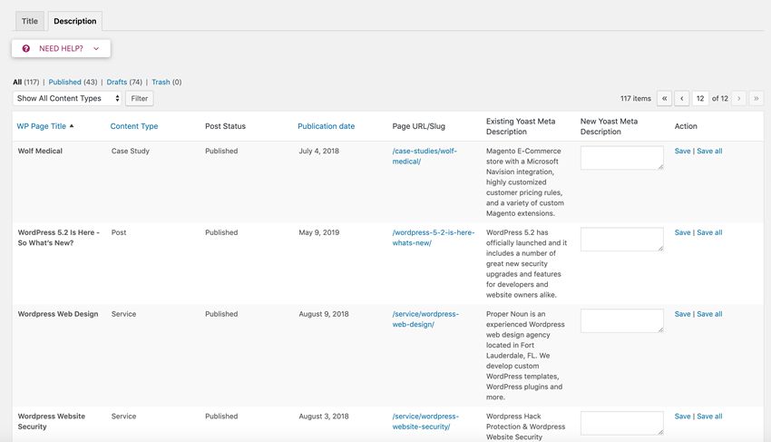Open Show All Content Types dropdown

coord(67,98)
